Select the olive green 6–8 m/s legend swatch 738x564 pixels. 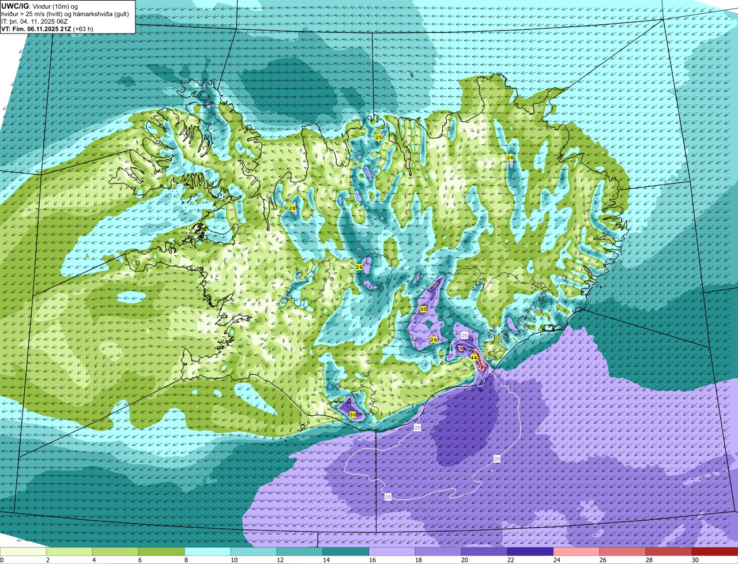161,552
